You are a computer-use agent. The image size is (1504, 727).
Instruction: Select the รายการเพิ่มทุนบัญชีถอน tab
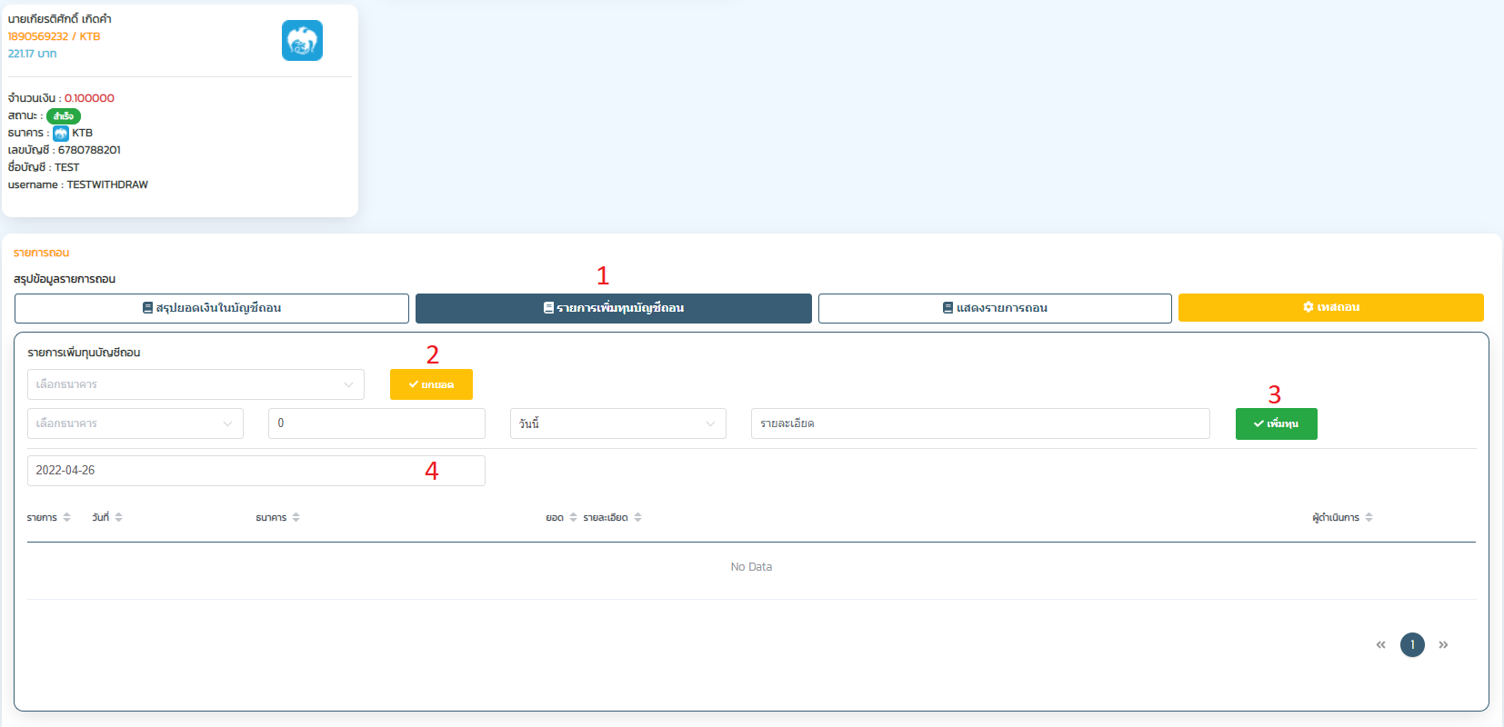pos(614,308)
